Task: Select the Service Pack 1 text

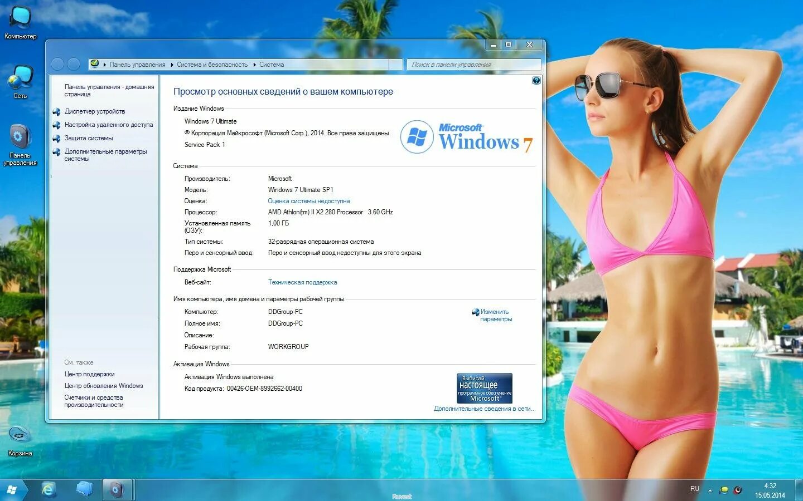Action: coord(205,145)
